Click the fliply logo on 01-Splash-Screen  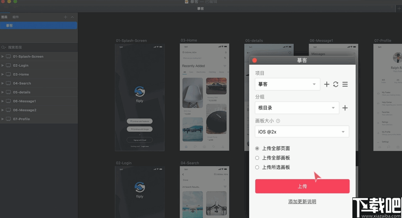[x=140, y=94]
